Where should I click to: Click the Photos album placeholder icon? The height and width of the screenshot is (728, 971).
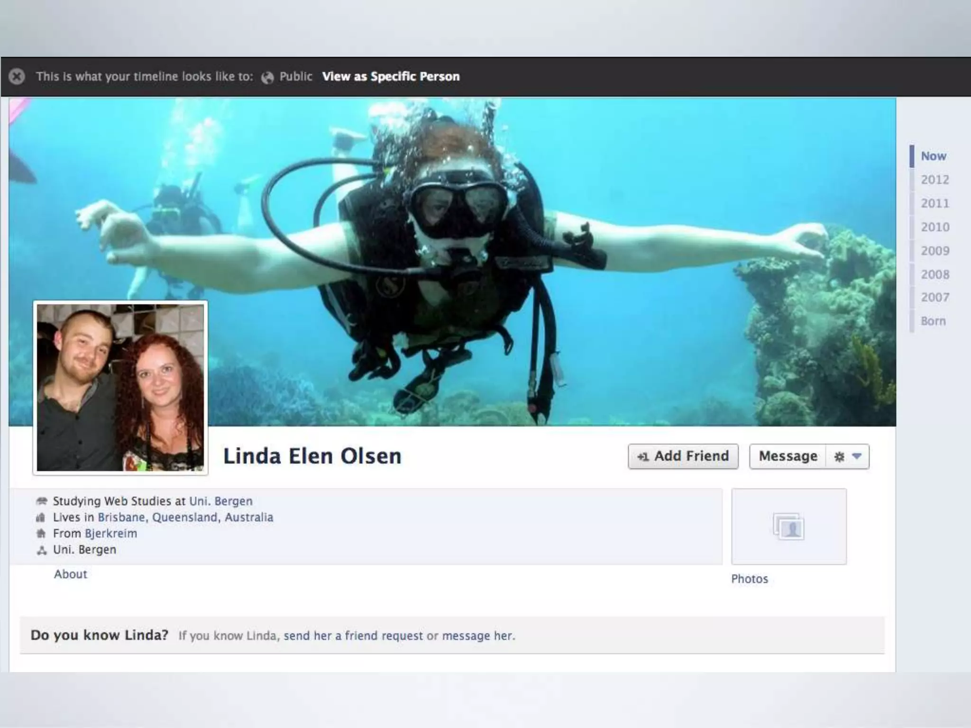pyautogui.click(x=788, y=527)
